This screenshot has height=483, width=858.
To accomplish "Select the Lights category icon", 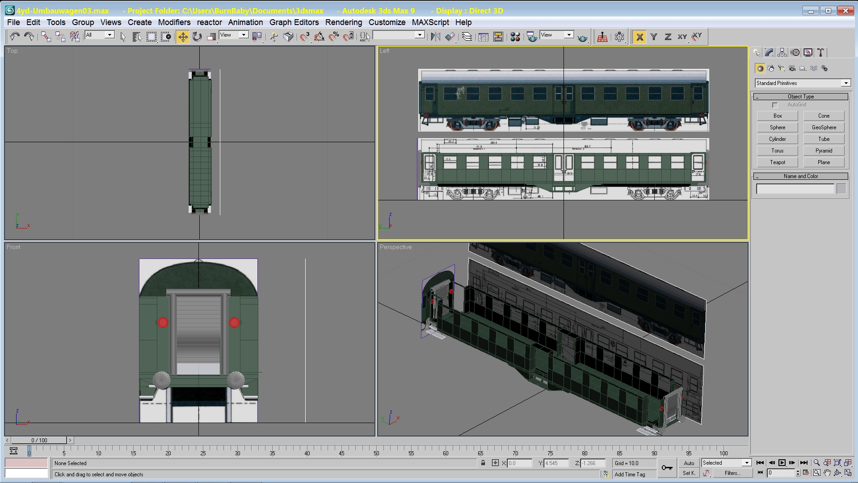I will coord(781,68).
